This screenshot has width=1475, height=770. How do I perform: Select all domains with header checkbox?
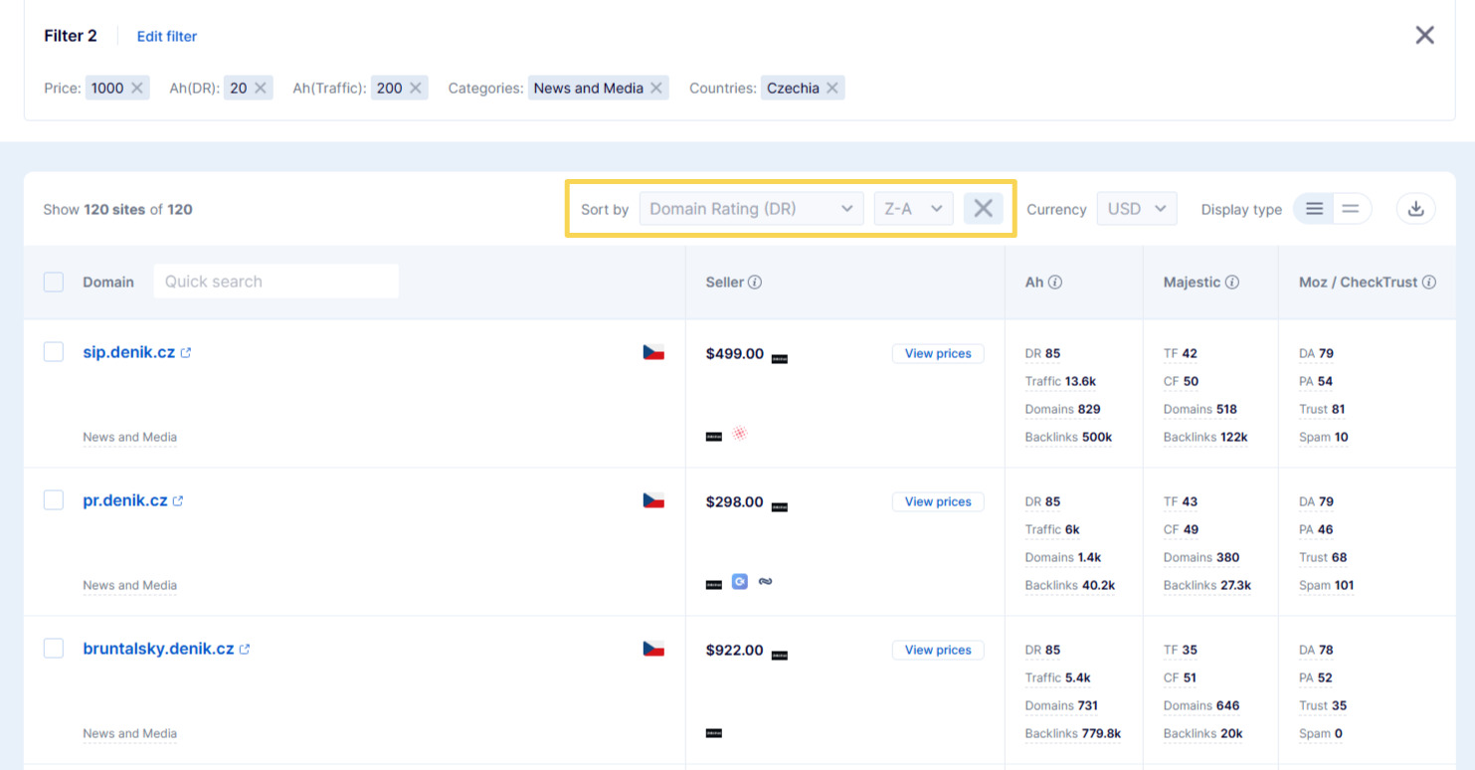(54, 283)
